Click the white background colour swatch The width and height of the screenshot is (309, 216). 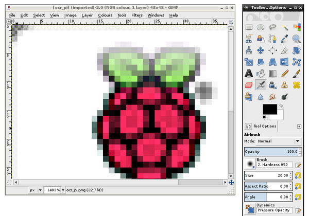tap(280, 116)
